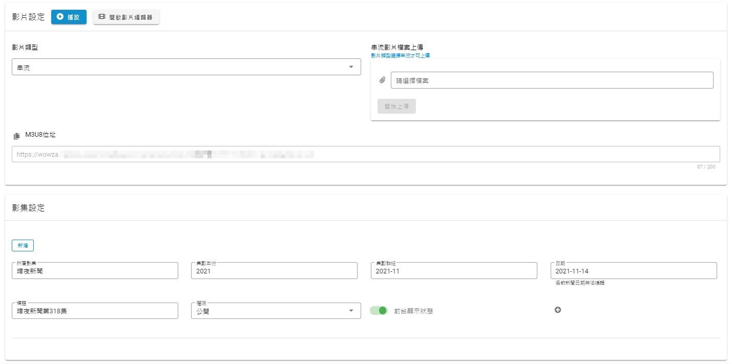Expand the 影片類型 dropdown showing 串流
This screenshot has height=364, width=732.
pos(186,67)
